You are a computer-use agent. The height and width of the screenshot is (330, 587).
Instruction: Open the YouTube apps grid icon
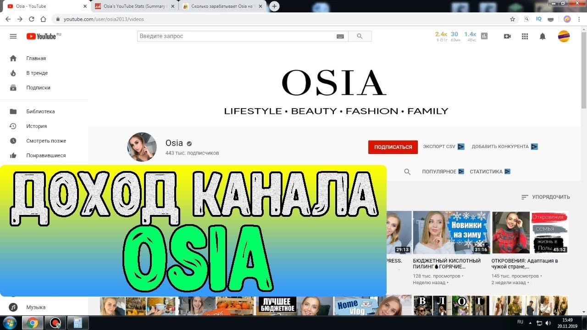pyautogui.click(x=525, y=36)
